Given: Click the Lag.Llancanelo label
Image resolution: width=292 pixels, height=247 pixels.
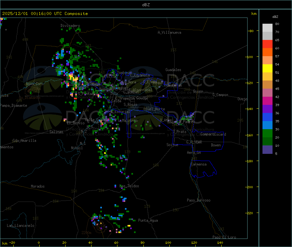Looking at the screenshot, I should coord(20,226).
